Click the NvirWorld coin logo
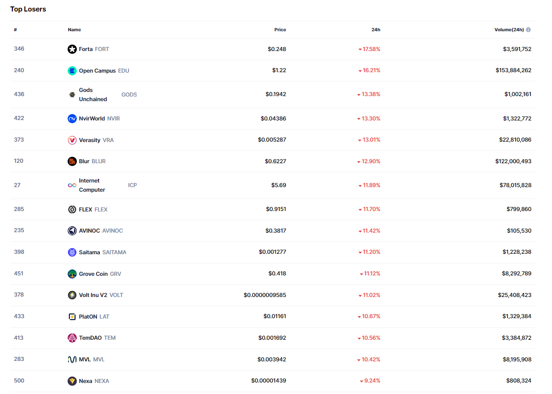The height and width of the screenshot is (394, 552). pyautogui.click(x=72, y=119)
